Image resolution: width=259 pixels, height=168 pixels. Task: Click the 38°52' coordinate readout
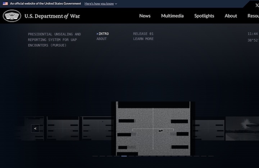[x=253, y=40]
